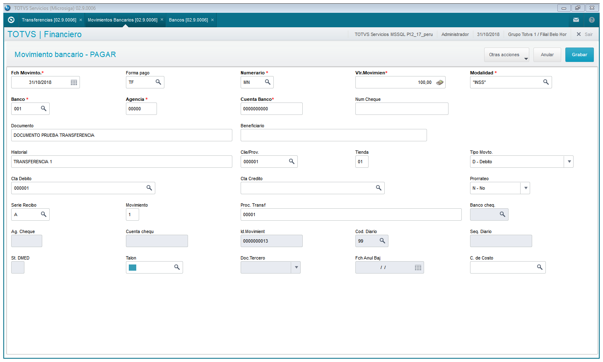603x362 pixels.
Task: Open Numerario lookup magnifier
Action: [x=268, y=82]
